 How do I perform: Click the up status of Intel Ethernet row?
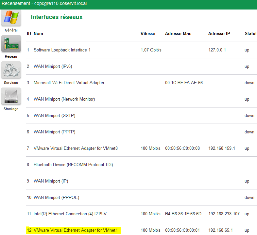click(x=247, y=214)
